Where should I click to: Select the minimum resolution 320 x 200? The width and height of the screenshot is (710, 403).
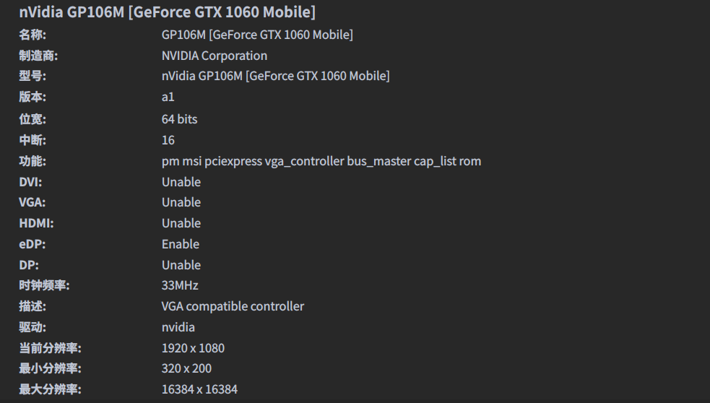click(x=186, y=368)
